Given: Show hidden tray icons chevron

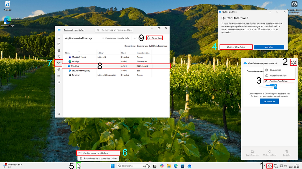Looking at the screenshot, I should (x=264, y=166).
